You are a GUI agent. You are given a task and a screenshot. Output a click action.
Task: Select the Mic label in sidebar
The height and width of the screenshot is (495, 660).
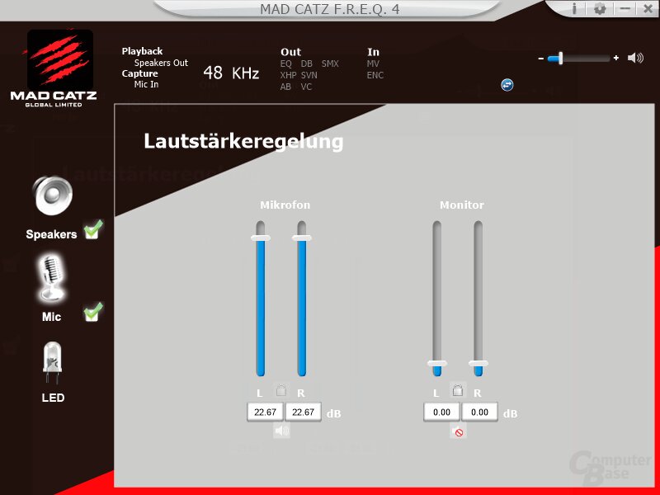[x=51, y=317]
